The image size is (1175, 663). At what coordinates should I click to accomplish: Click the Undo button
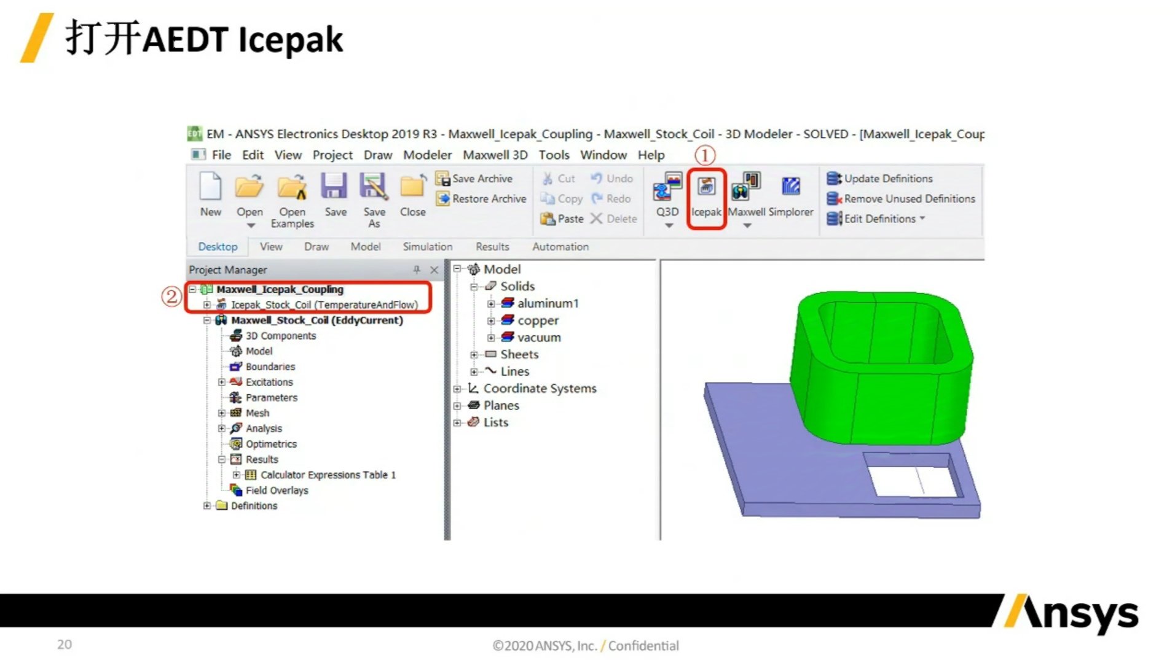click(611, 179)
